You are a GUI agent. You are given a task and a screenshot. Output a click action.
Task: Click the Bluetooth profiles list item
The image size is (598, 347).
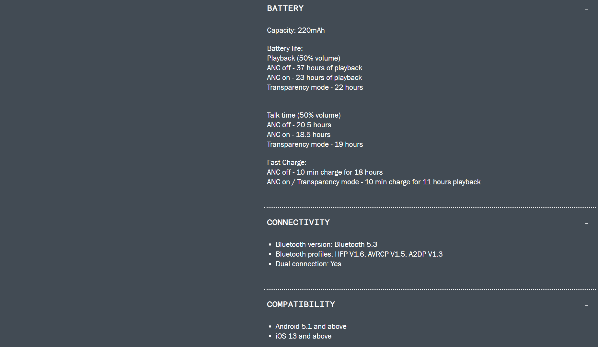(359, 254)
